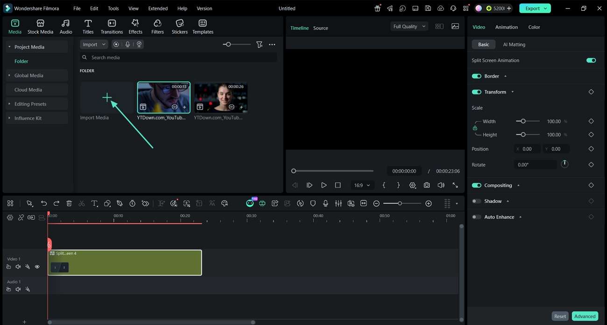Viewport: 607px width, 325px height.
Task: Click the microphone voiceover icon in timeline toolbar
Action: pyautogui.click(x=325, y=203)
